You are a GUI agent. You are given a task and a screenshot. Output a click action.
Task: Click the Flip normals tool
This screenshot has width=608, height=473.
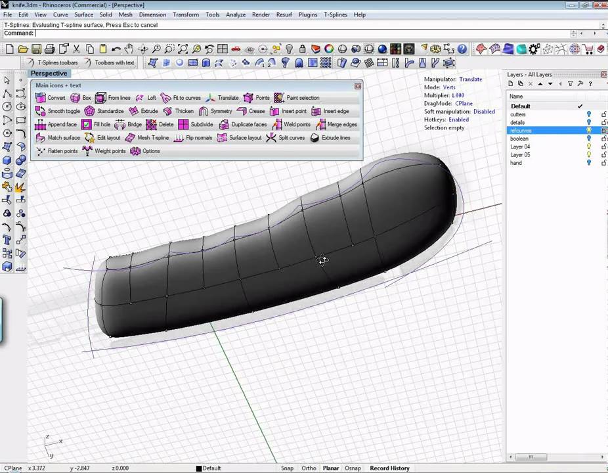(x=193, y=138)
